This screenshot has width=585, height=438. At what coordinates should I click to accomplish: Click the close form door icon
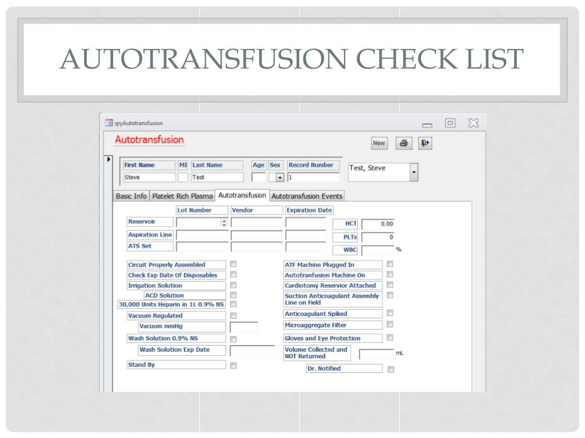point(425,143)
